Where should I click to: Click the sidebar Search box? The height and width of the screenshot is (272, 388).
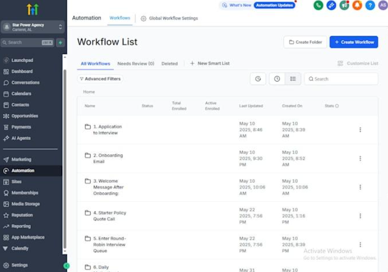pos(28,43)
